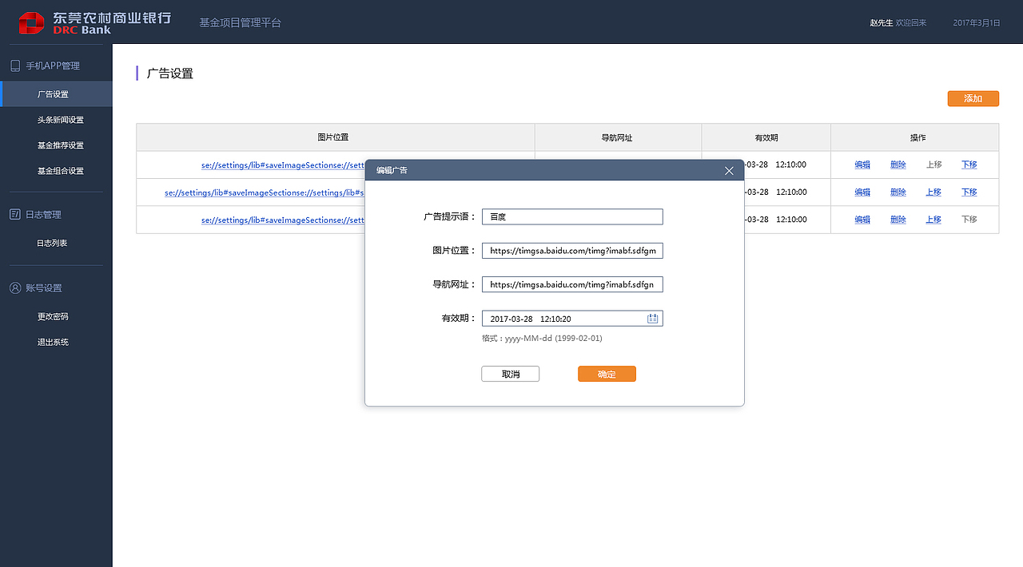Click 编辑 in the second table row
The width and height of the screenshot is (1023, 567).
click(862, 192)
